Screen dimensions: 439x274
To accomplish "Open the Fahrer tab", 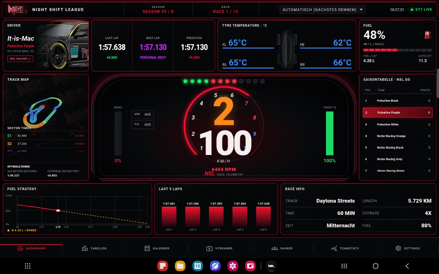I will coord(282,248).
